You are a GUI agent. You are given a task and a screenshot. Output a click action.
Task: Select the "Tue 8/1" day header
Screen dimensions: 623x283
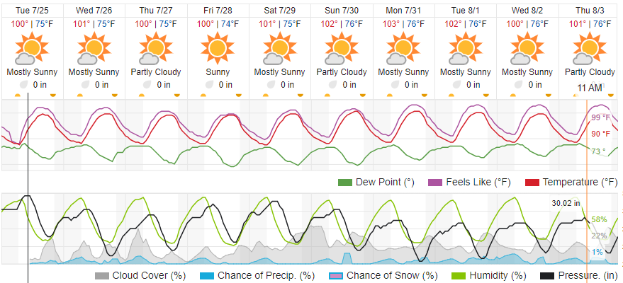466,11
